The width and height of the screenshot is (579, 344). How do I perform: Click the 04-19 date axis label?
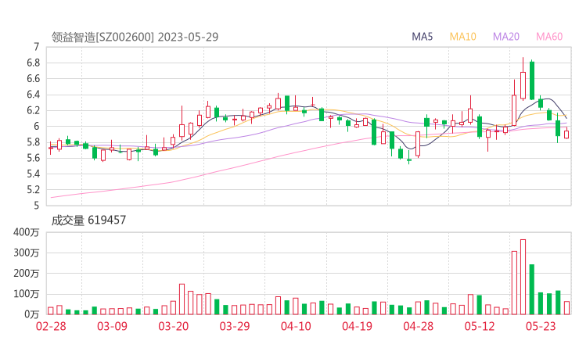[357, 326]
